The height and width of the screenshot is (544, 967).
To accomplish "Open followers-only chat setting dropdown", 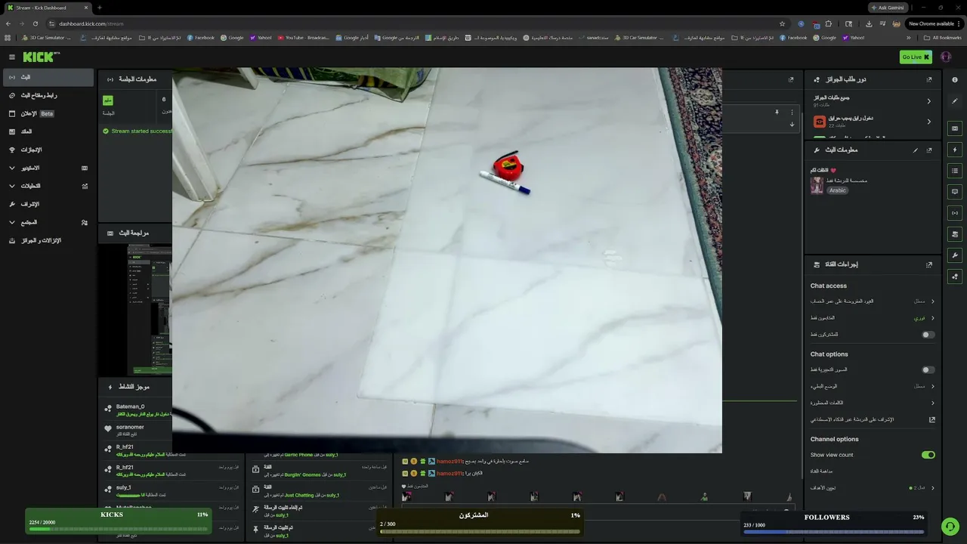I will pyautogui.click(x=873, y=318).
